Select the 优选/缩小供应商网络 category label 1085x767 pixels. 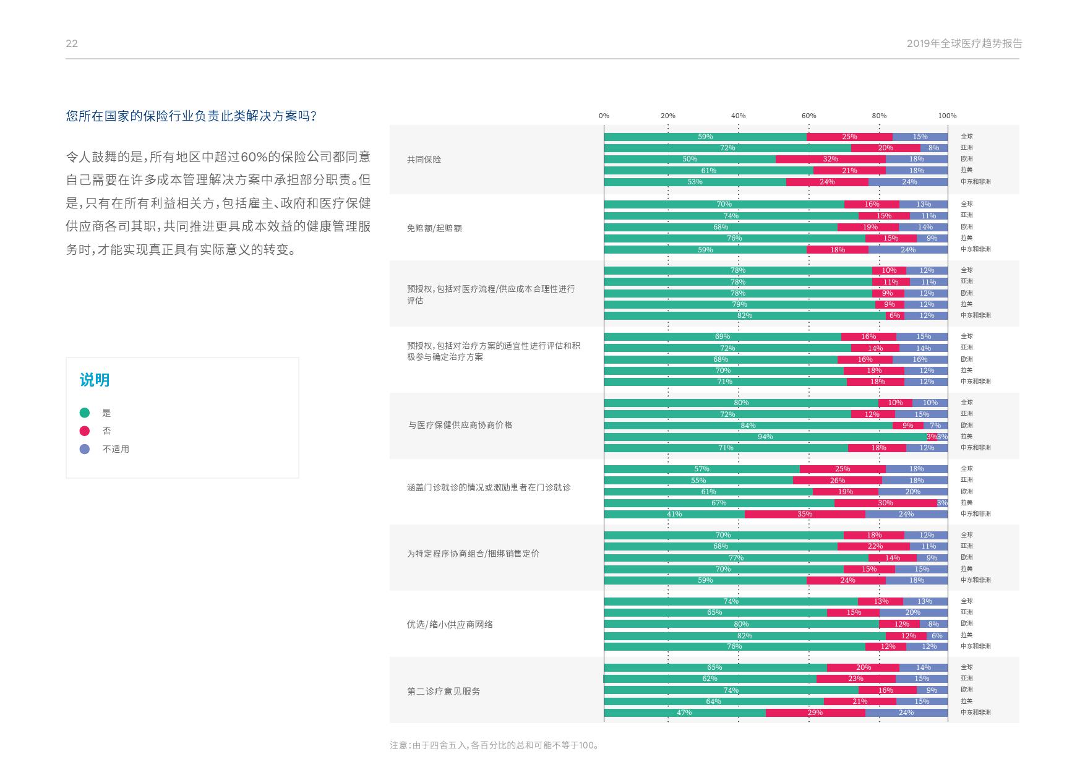(x=450, y=625)
